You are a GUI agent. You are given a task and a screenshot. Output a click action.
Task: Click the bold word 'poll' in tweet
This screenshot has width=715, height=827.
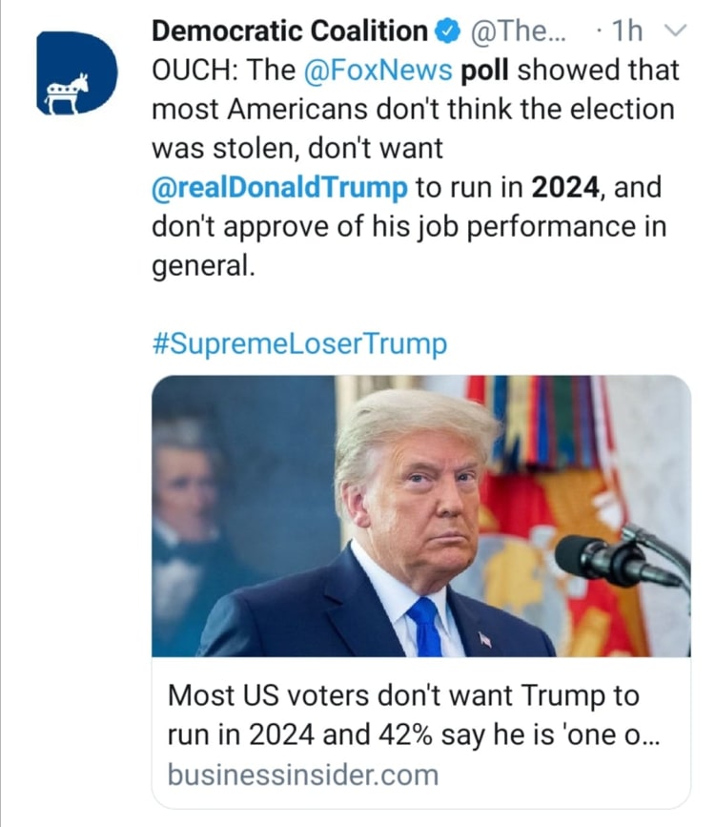pyautogui.click(x=487, y=71)
